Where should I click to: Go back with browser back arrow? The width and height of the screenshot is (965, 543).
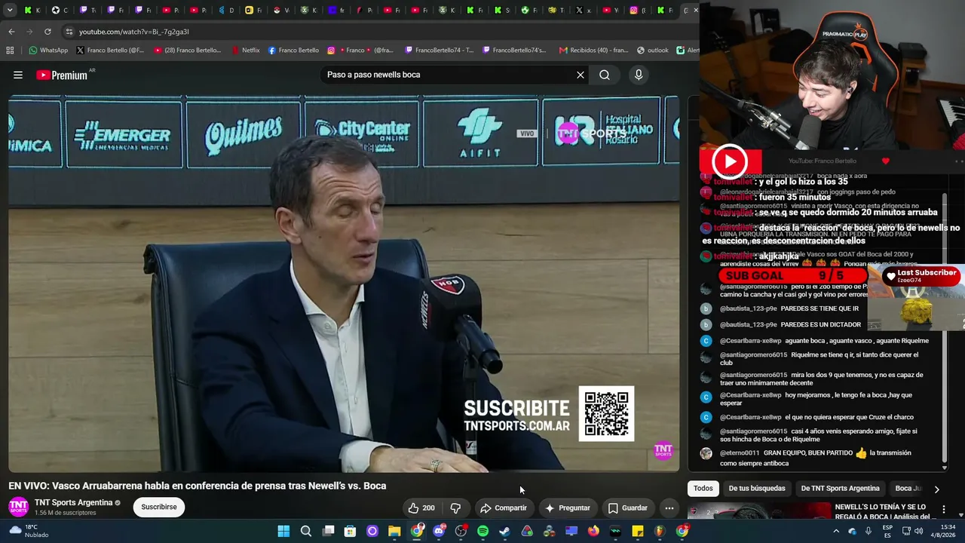11,32
